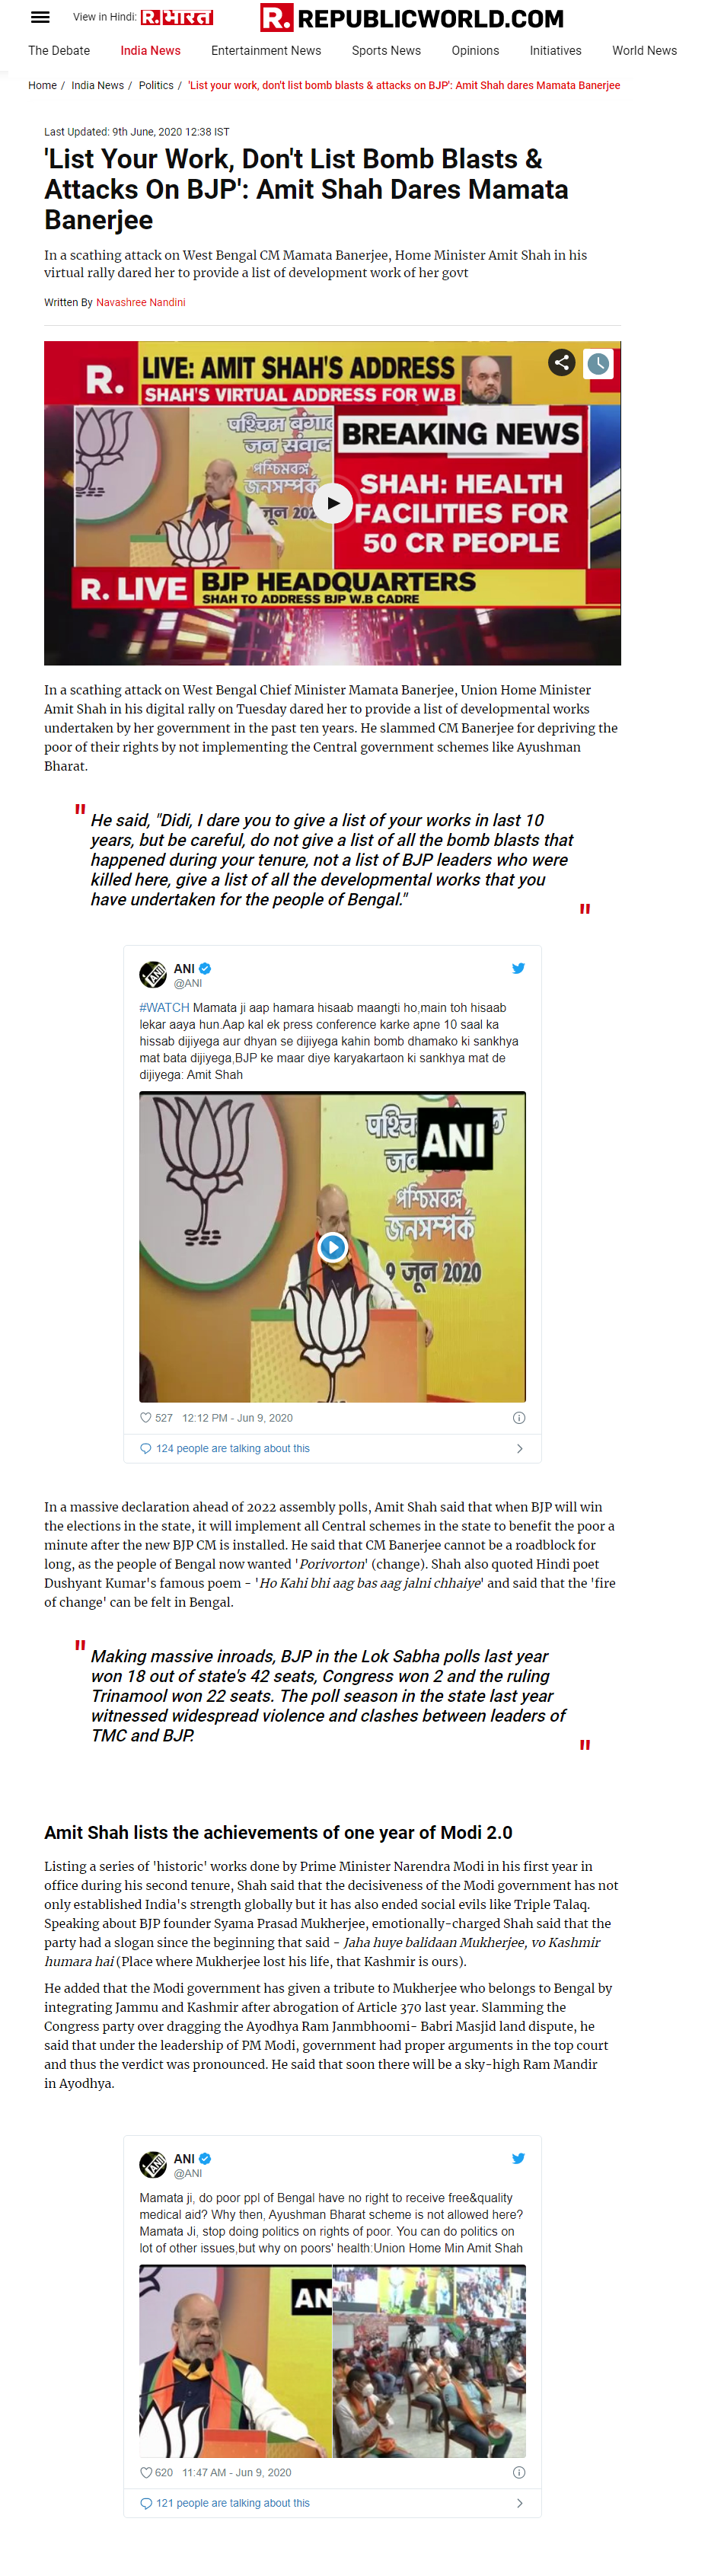
Task: Click the #WATCH hashtag in tweet
Action: click(x=164, y=1008)
